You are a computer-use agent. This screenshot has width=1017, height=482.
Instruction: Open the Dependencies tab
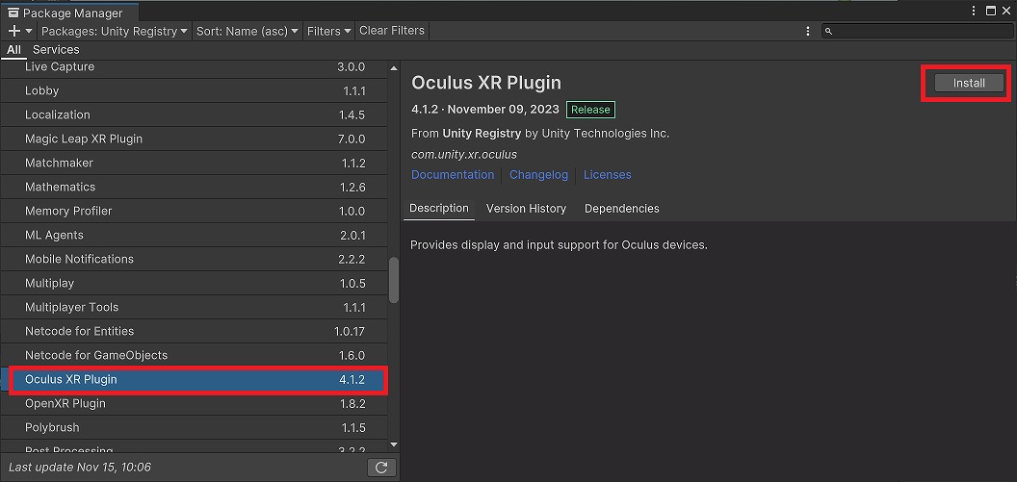[622, 209]
